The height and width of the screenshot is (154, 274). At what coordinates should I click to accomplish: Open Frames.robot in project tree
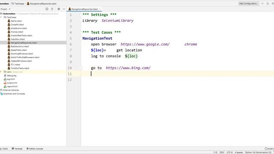point(17,32)
